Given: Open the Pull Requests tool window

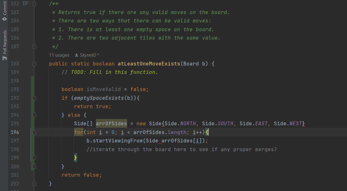Looking at the screenshot, I should tap(5, 42).
